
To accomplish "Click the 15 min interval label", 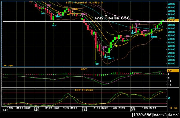I will (173, 108).
